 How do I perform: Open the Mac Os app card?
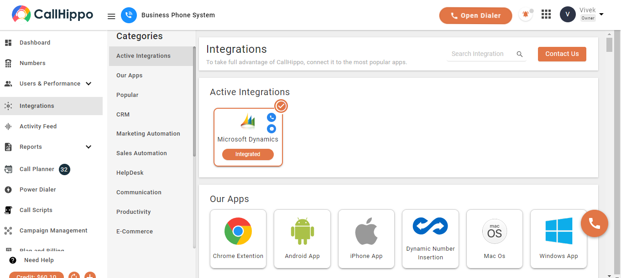(495, 239)
